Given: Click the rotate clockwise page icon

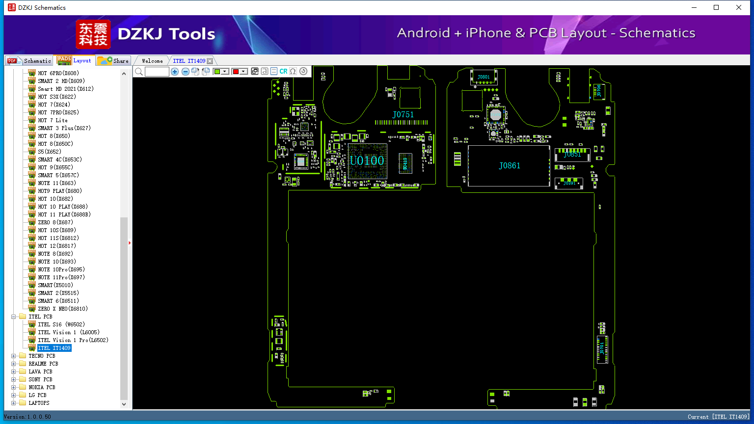Looking at the screenshot, I should point(195,72).
